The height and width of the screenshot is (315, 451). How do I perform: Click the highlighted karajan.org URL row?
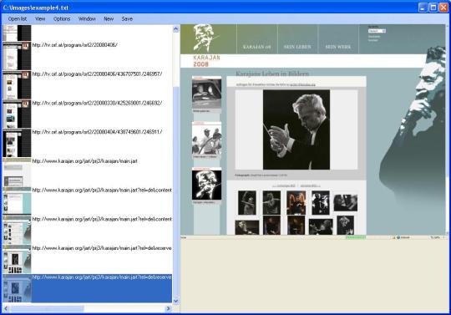coord(87,288)
